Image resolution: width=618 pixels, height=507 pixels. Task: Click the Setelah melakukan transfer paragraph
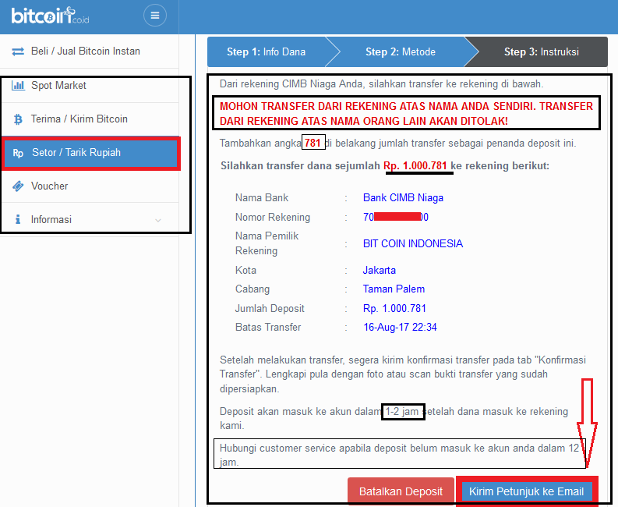coord(403,374)
